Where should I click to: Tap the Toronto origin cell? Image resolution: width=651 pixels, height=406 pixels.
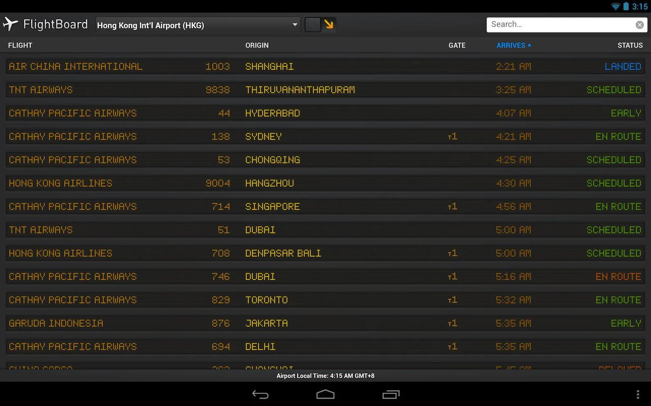pos(267,300)
